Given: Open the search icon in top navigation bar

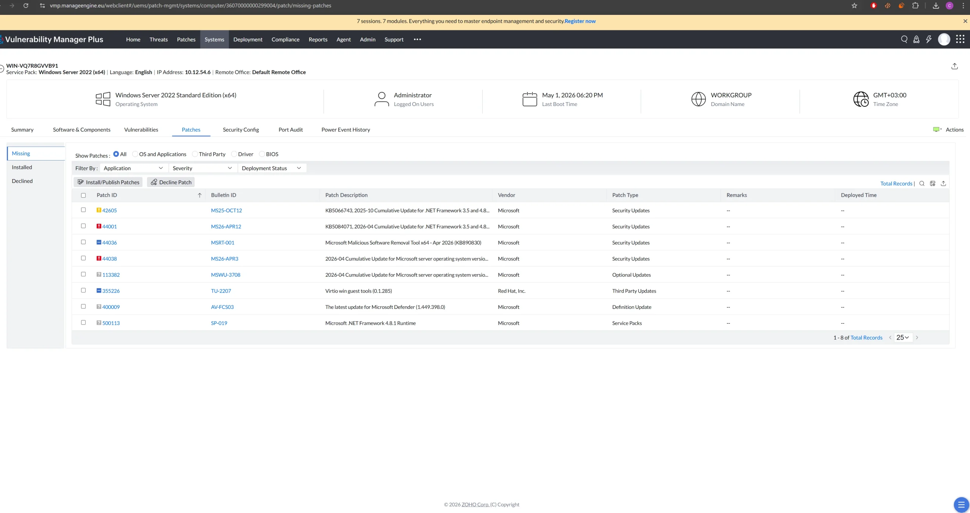Looking at the screenshot, I should point(904,39).
